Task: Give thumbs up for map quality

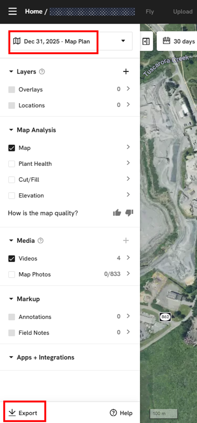Action: point(117,213)
